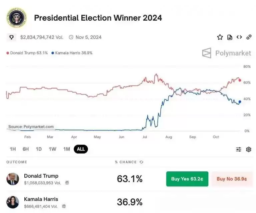This screenshot has height=213, width=256.
Task: Choose the 1M time range
Action: (x=67, y=149)
